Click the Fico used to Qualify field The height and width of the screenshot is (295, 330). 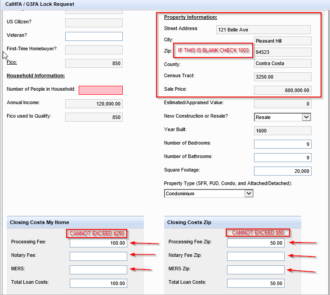coord(94,117)
